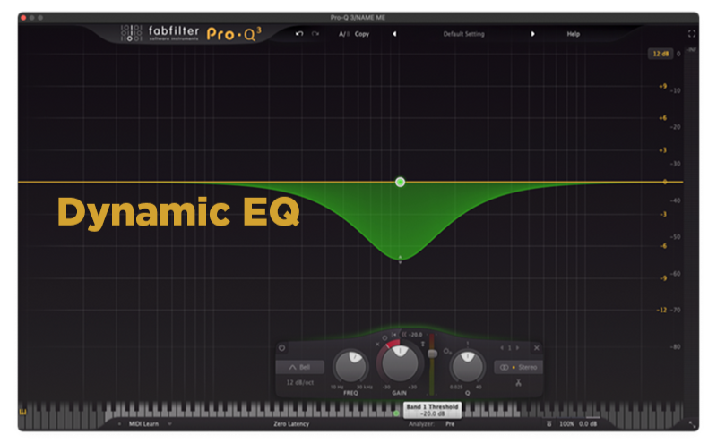The height and width of the screenshot is (443, 717).
Task: Click the 0.0 dB output gain value
Action: tap(588, 424)
